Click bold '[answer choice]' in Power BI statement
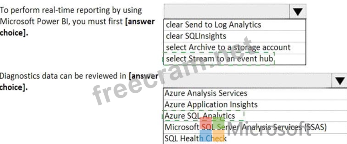Screen dimensions: 347x144 click(x=77, y=27)
